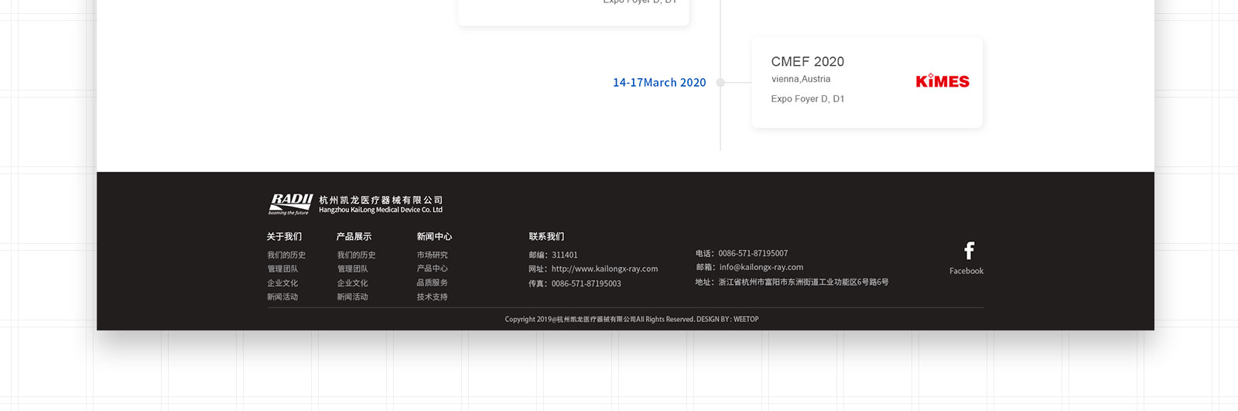This screenshot has width=1238, height=411.
Task: Click the KIMES logo on event card
Action: coord(942,81)
